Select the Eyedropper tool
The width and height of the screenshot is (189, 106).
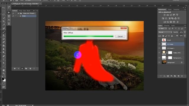click(4, 25)
